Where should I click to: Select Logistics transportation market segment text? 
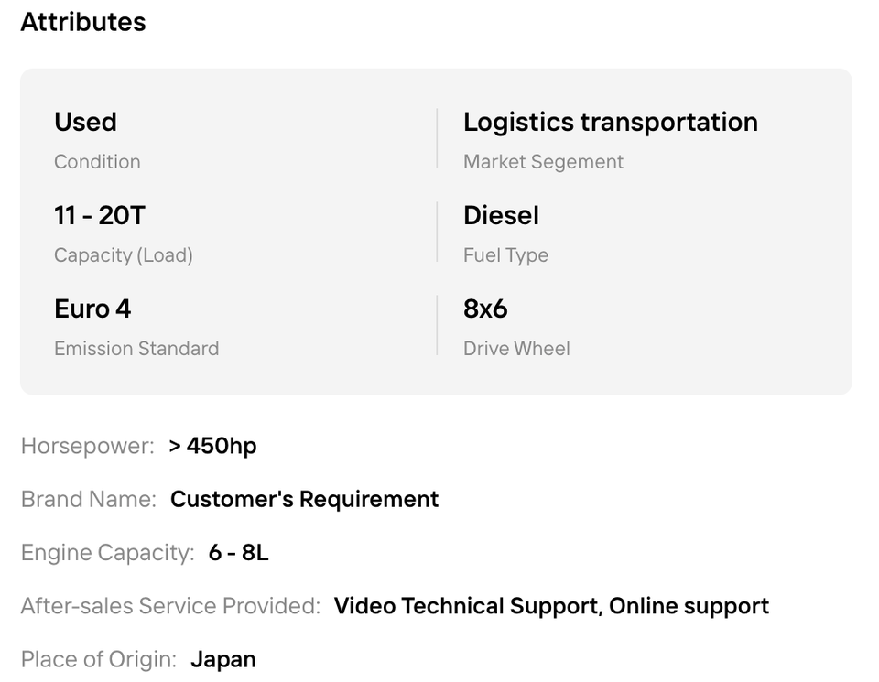coord(611,122)
